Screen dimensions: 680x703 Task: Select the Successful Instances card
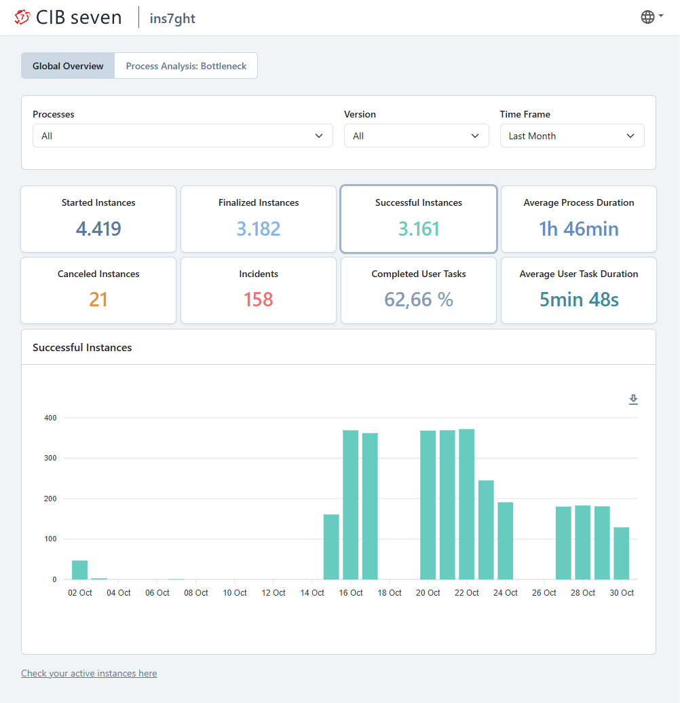(419, 219)
